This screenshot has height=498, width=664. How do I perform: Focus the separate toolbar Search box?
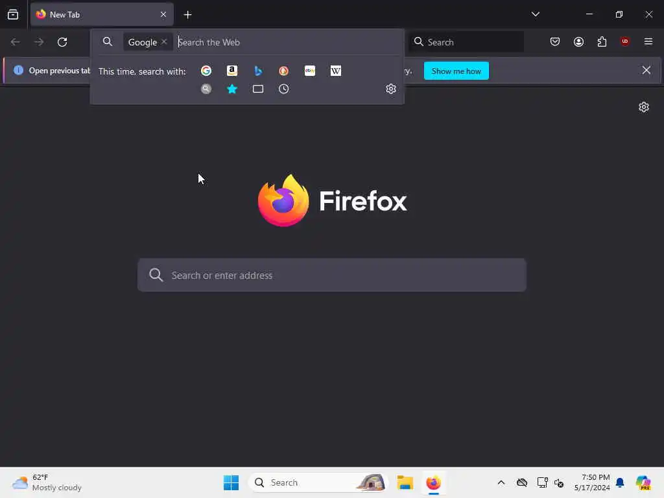click(466, 41)
